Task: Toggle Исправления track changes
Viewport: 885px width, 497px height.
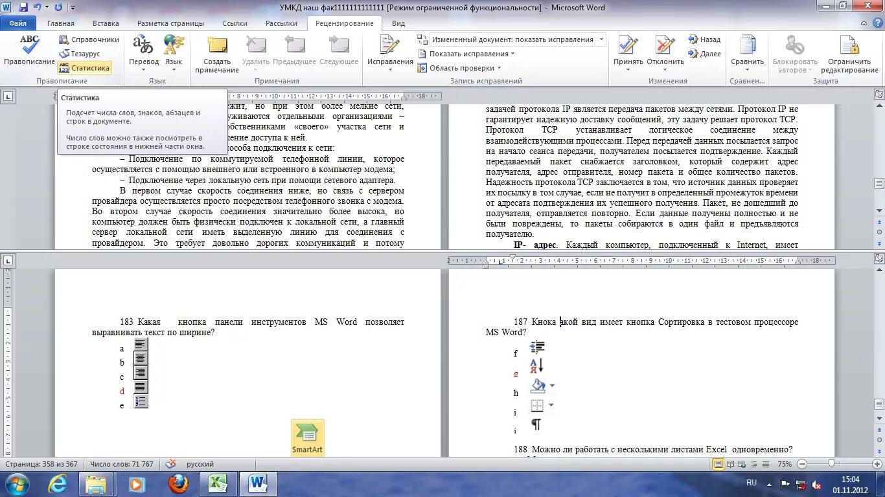Action: click(390, 54)
